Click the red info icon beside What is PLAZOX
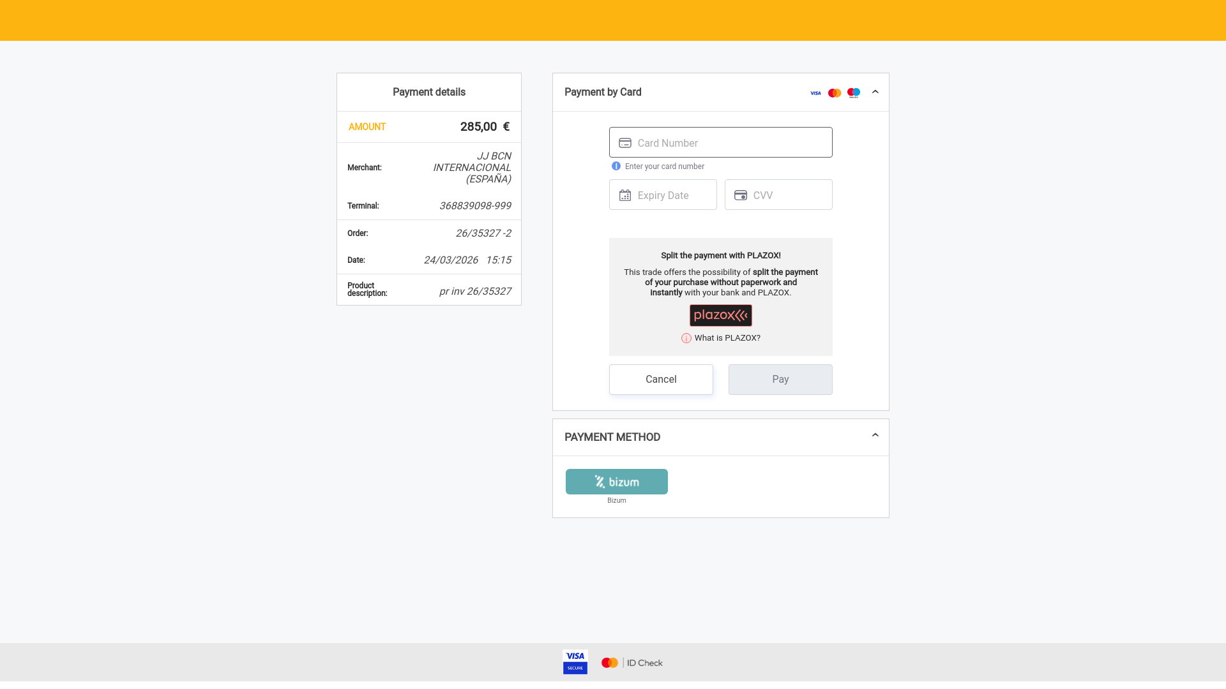 [686, 338]
